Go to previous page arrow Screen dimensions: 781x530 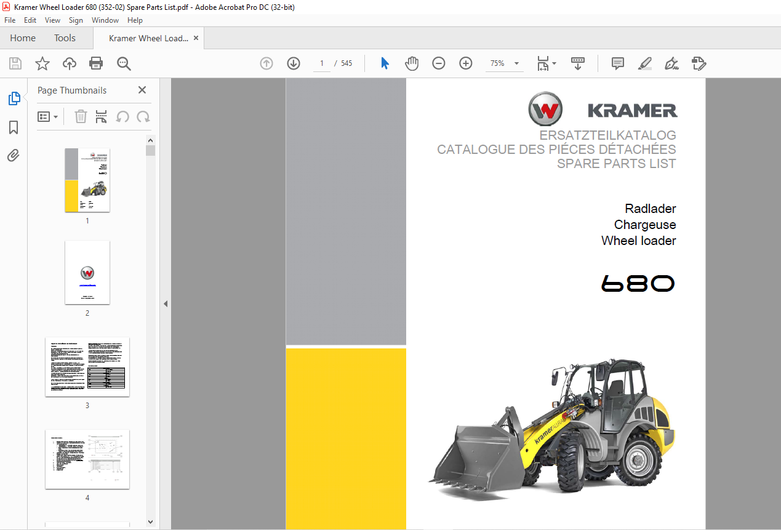point(266,63)
